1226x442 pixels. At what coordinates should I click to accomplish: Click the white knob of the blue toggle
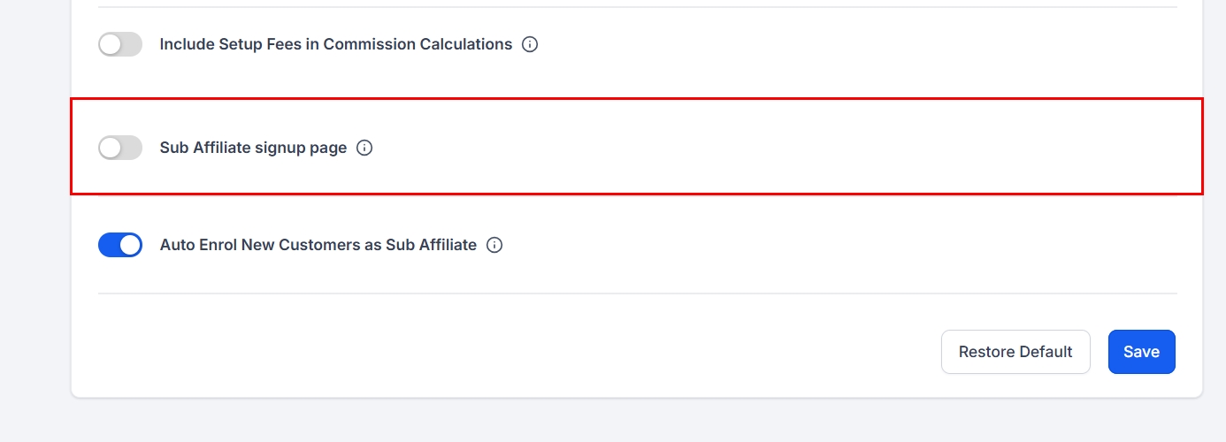[130, 245]
